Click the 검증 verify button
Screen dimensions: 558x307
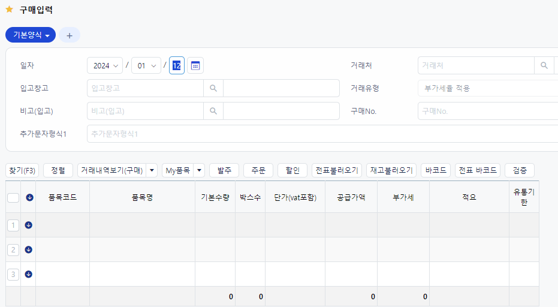(520, 170)
